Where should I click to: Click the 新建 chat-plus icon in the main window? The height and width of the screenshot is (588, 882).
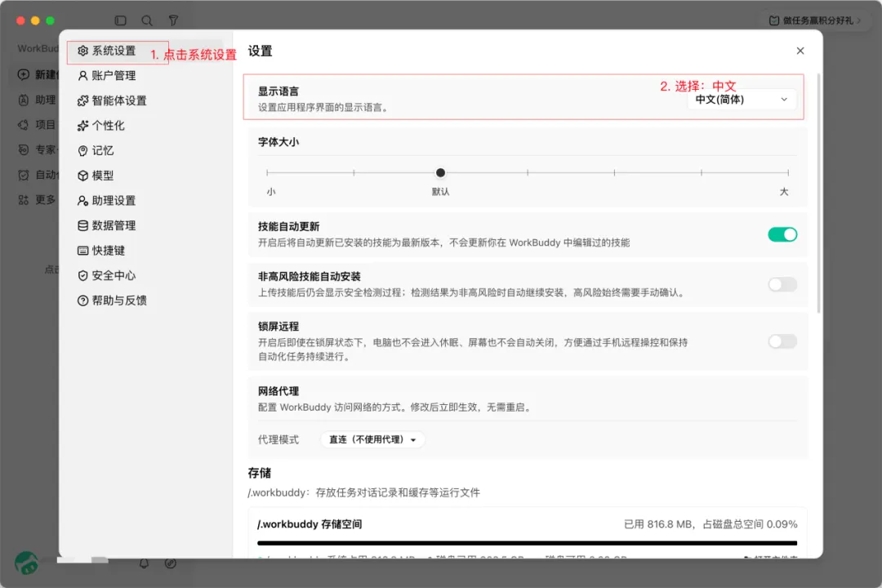point(24,74)
